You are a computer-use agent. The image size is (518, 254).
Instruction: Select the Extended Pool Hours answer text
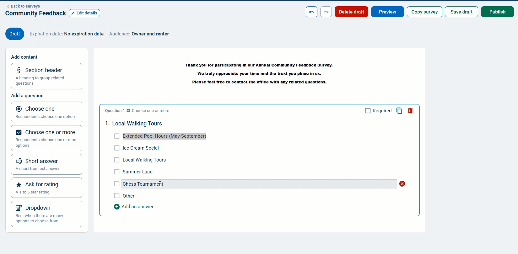[x=164, y=136]
